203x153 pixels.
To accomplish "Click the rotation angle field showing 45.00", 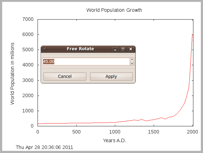I will (85, 62).
